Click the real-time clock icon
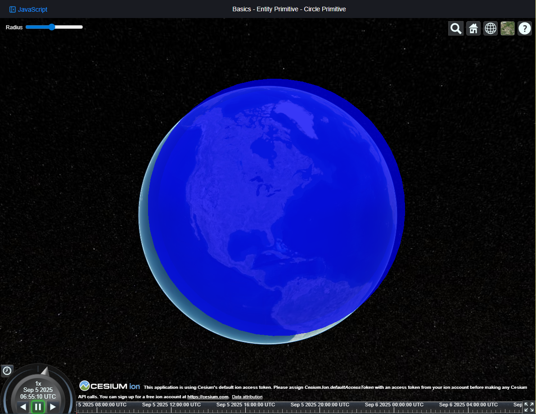The image size is (536, 414). tap(7, 371)
